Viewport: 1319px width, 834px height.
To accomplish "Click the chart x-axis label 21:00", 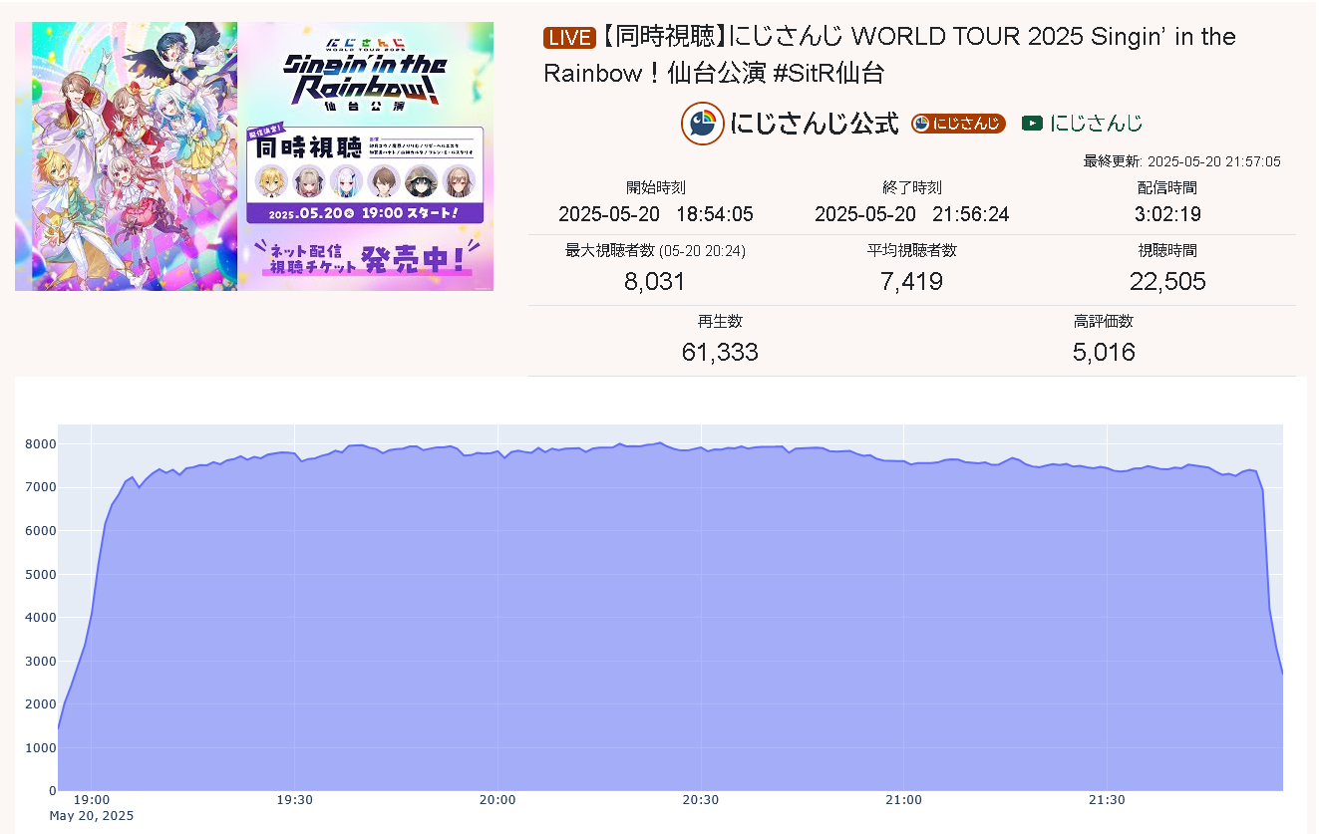I will (903, 800).
